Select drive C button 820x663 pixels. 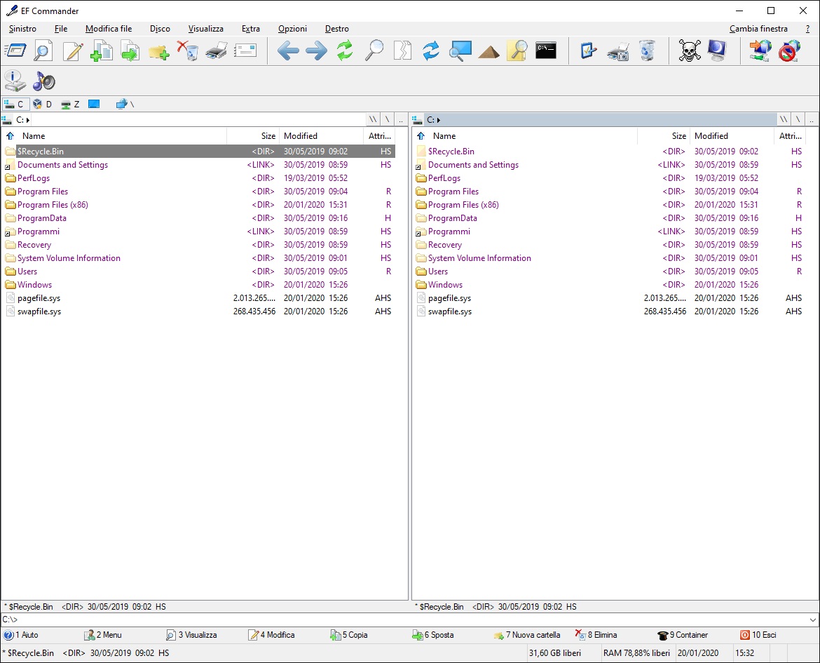click(x=15, y=105)
